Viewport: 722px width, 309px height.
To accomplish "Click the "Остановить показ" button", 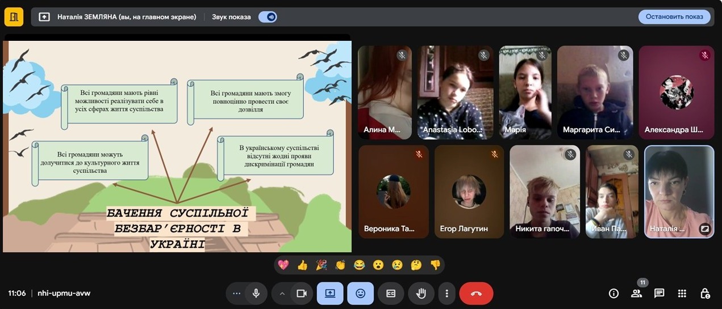I will pyautogui.click(x=674, y=17).
